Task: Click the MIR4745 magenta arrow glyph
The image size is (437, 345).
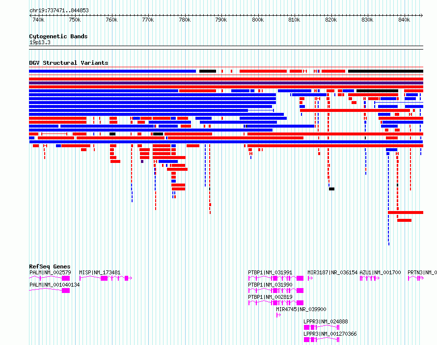Action: click(278, 315)
